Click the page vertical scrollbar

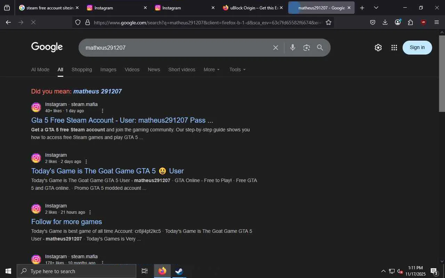click(x=442, y=73)
